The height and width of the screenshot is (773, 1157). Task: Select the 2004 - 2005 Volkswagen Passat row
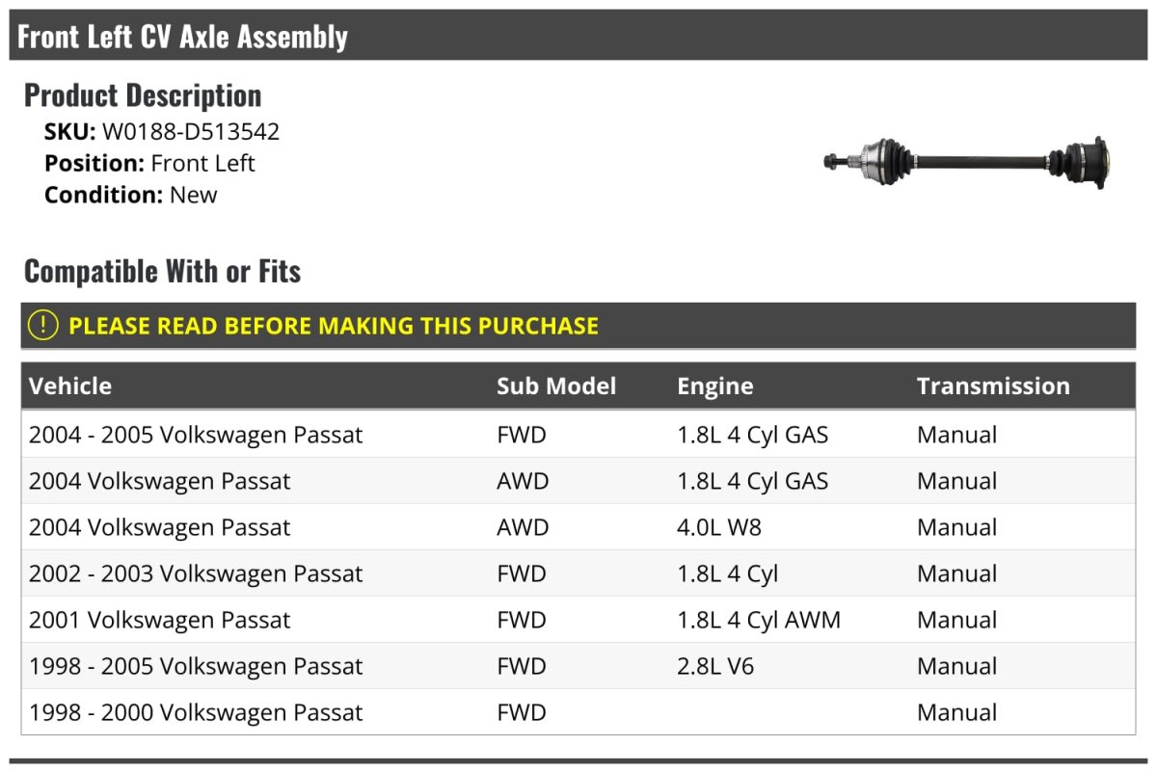(196, 435)
